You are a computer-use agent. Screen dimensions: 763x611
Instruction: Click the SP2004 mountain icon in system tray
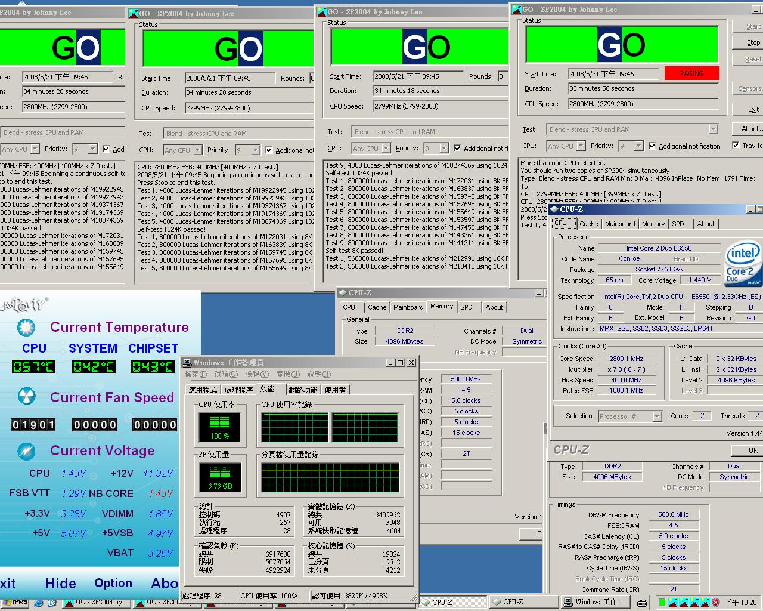(x=672, y=603)
